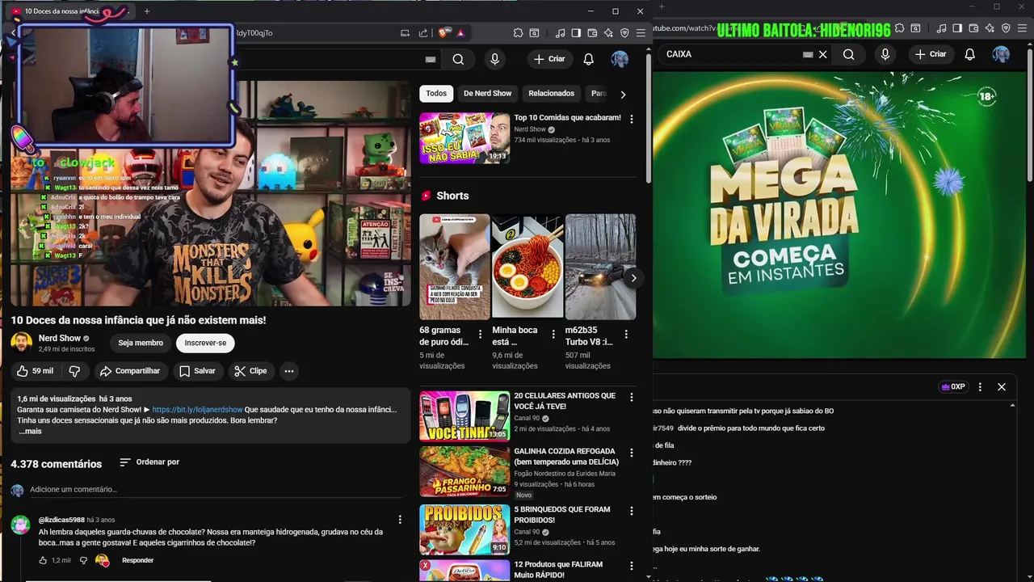
Task: Click OXP badge in right chat header
Action: click(x=953, y=387)
